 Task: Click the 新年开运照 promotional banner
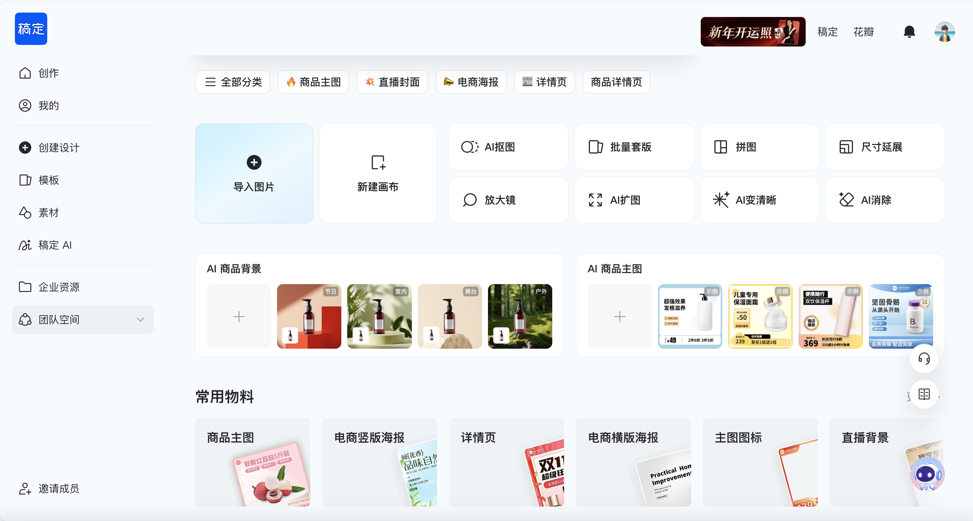pos(753,32)
